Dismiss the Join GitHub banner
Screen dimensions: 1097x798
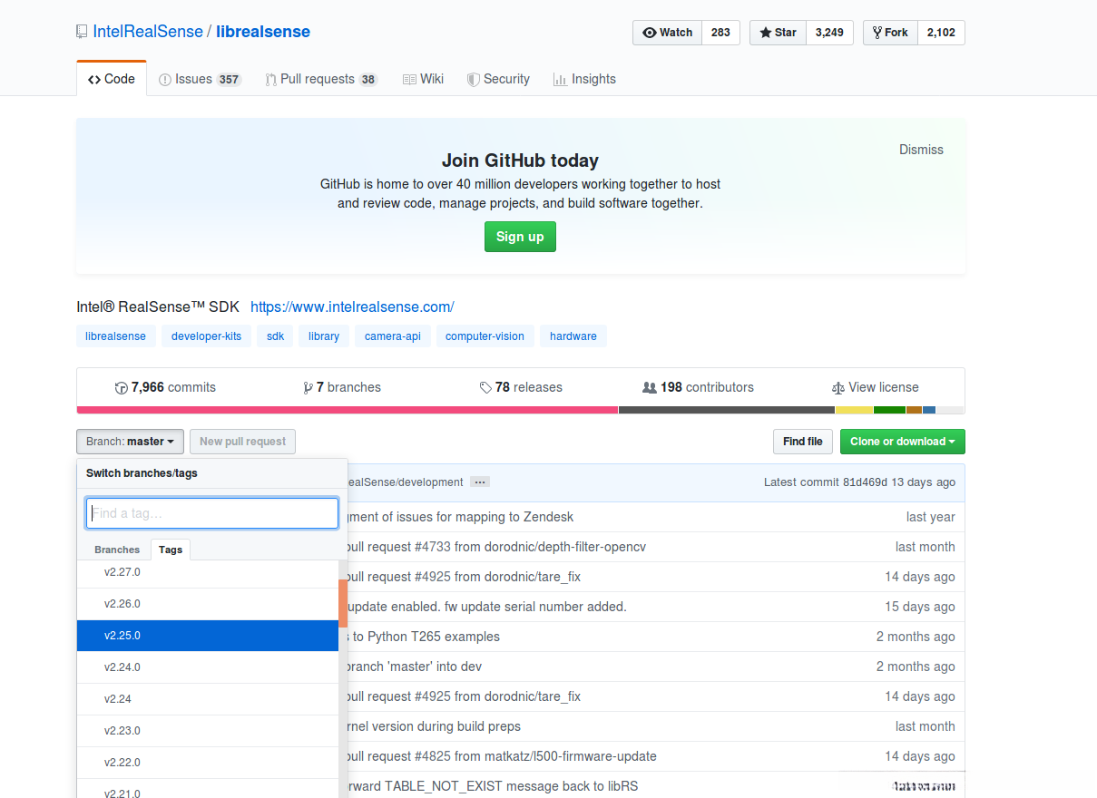click(921, 150)
